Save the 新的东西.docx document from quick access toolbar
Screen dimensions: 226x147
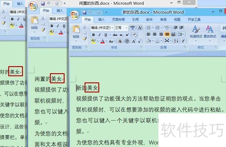click(84, 13)
